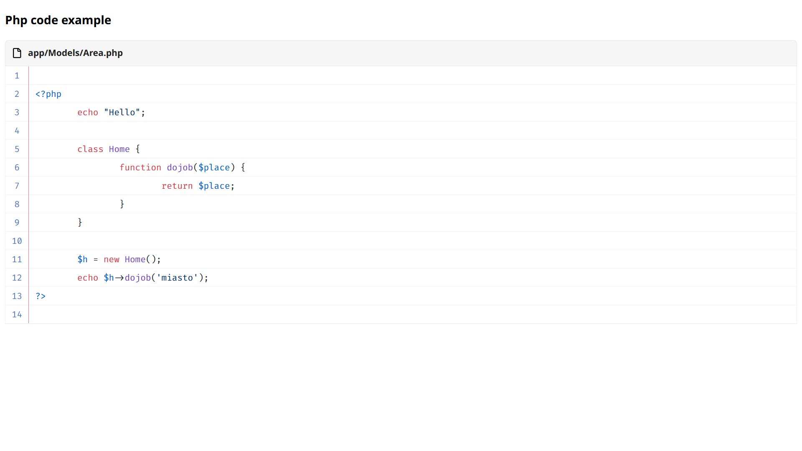Select line number 14 in the gutter
The image size is (802, 451).
(x=17, y=314)
